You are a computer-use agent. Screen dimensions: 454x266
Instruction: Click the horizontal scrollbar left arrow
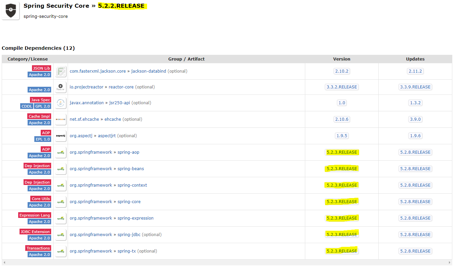pos(4,263)
